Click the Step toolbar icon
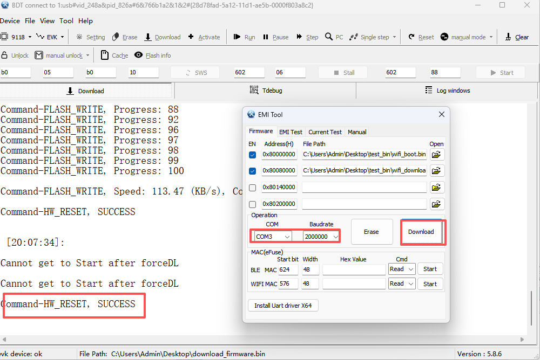 (299, 37)
